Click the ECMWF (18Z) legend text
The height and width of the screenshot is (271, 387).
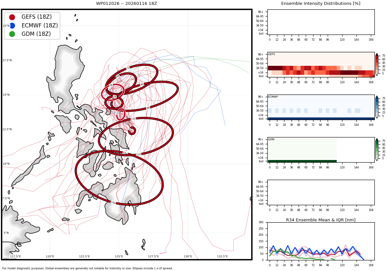click(x=40, y=25)
